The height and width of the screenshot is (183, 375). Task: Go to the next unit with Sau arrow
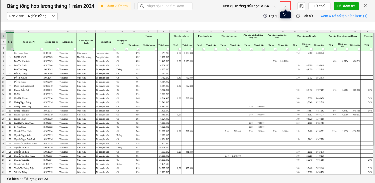pyautogui.click(x=285, y=6)
